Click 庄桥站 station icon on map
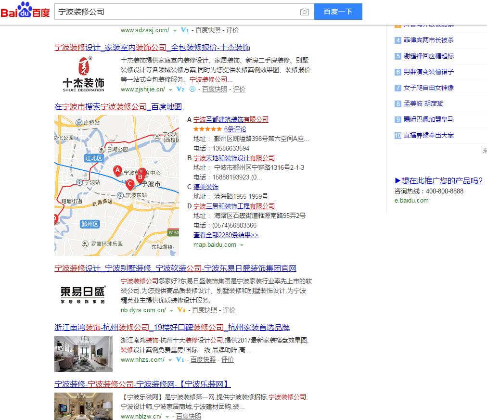 tap(79, 123)
